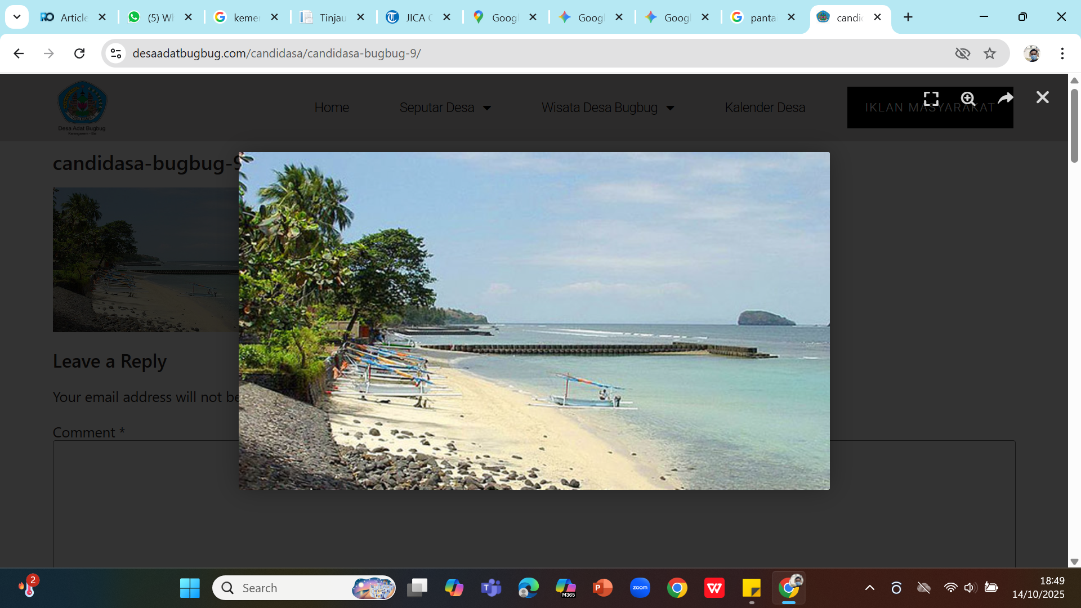Bookmark this page with the star icon
1081x608 pixels.
pos(990,53)
